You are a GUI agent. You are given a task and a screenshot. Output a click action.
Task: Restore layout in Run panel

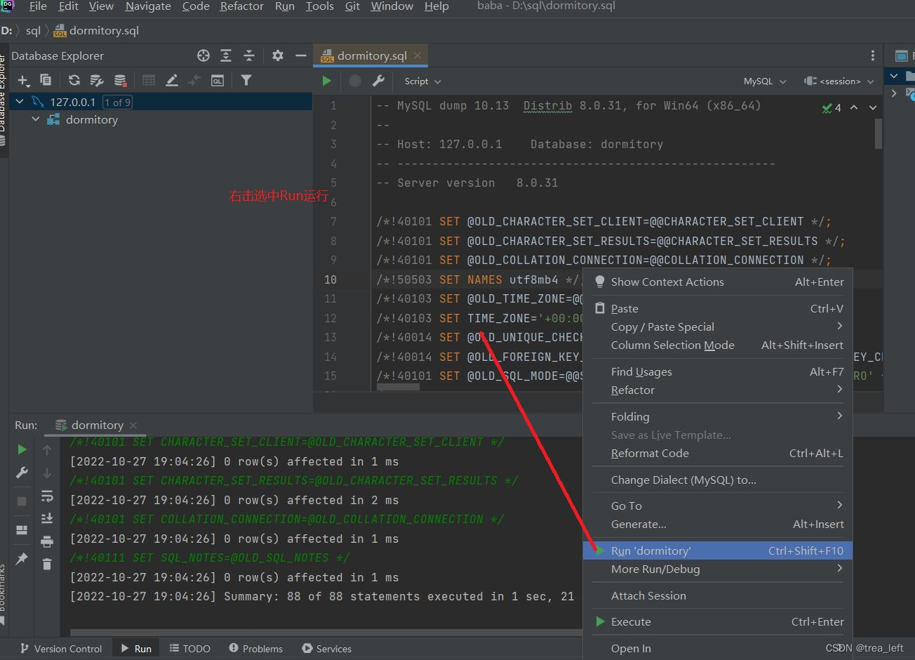tap(22, 529)
